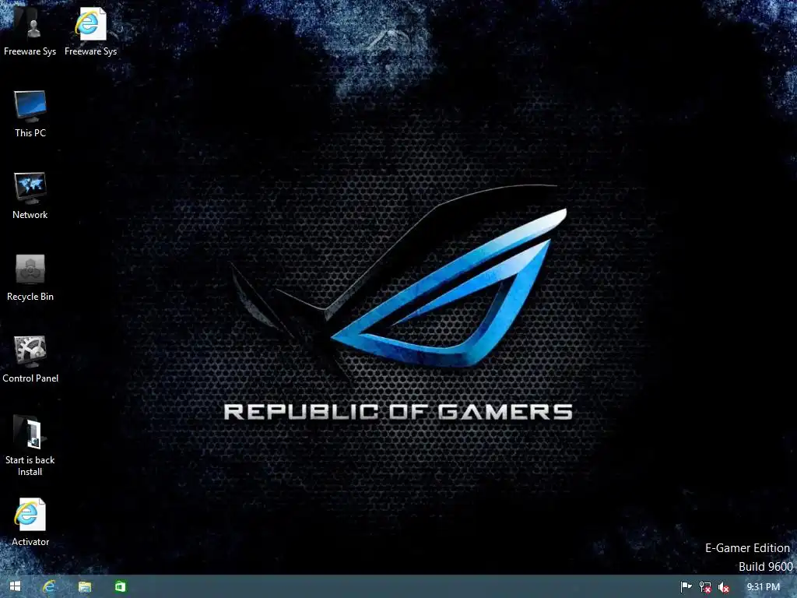Screen dimensions: 797x598
Task: Open the 9:31 PM taskbar clock
Action: tap(763, 587)
